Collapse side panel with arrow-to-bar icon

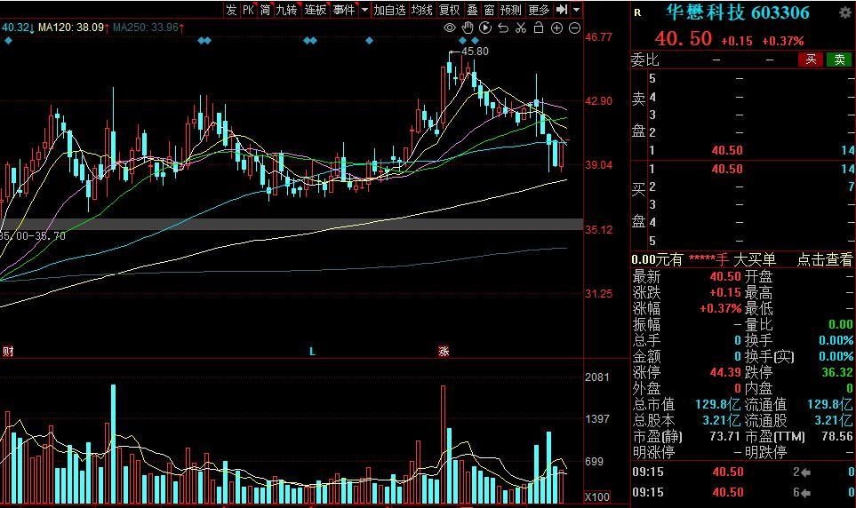pyautogui.click(x=562, y=9)
